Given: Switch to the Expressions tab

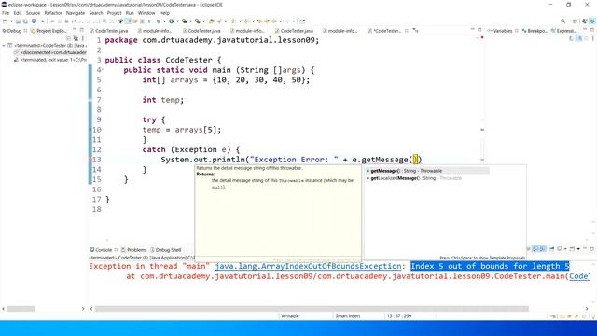Looking at the screenshot, I should coord(563,31).
